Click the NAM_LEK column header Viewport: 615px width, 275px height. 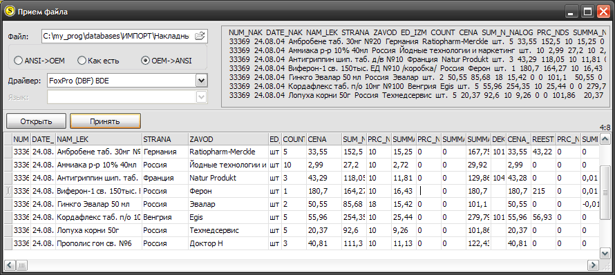pos(98,139)
